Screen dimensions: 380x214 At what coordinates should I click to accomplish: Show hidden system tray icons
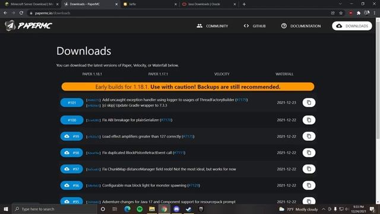click(x=324, y=209)
